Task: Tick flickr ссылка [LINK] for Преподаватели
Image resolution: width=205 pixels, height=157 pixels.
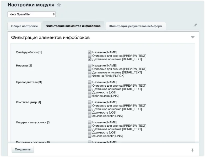Action: coord(90,96)
